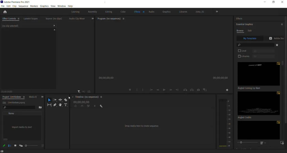
Task: Open the Effects panel header
Action: point(239,19)
